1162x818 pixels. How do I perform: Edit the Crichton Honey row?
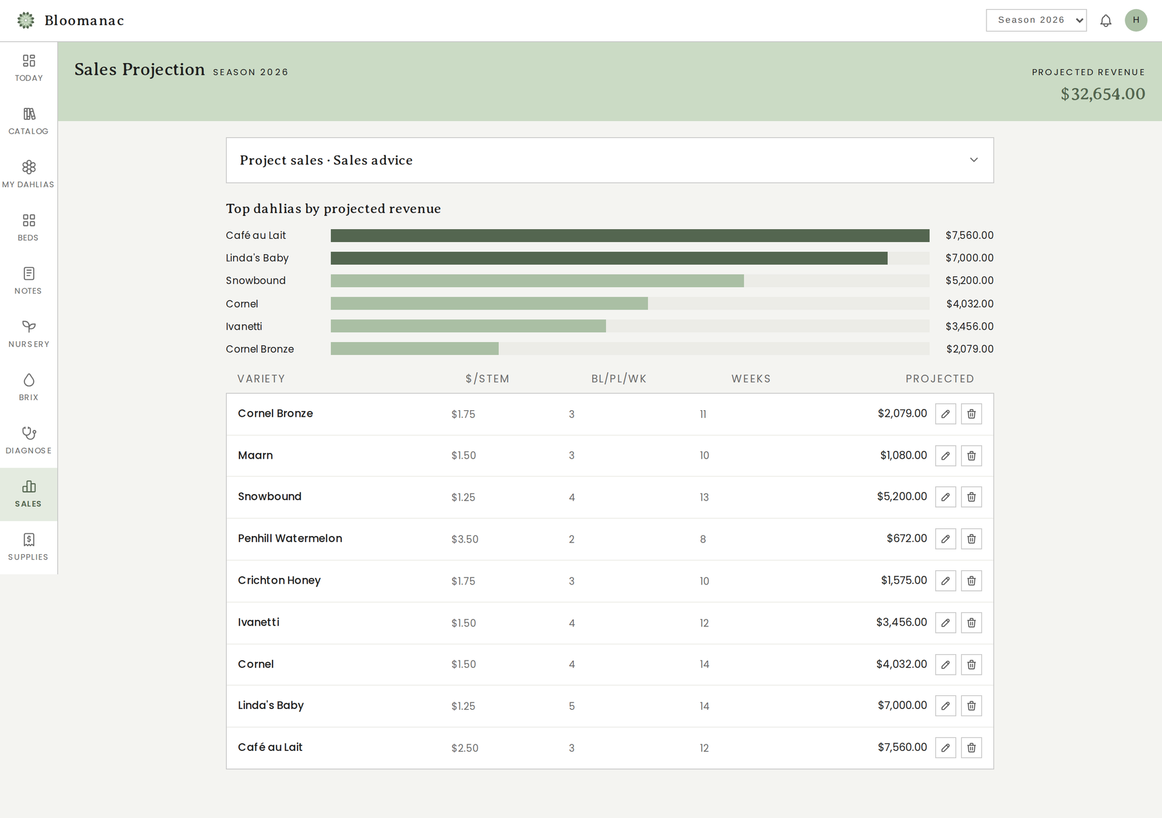click(946, 581)
